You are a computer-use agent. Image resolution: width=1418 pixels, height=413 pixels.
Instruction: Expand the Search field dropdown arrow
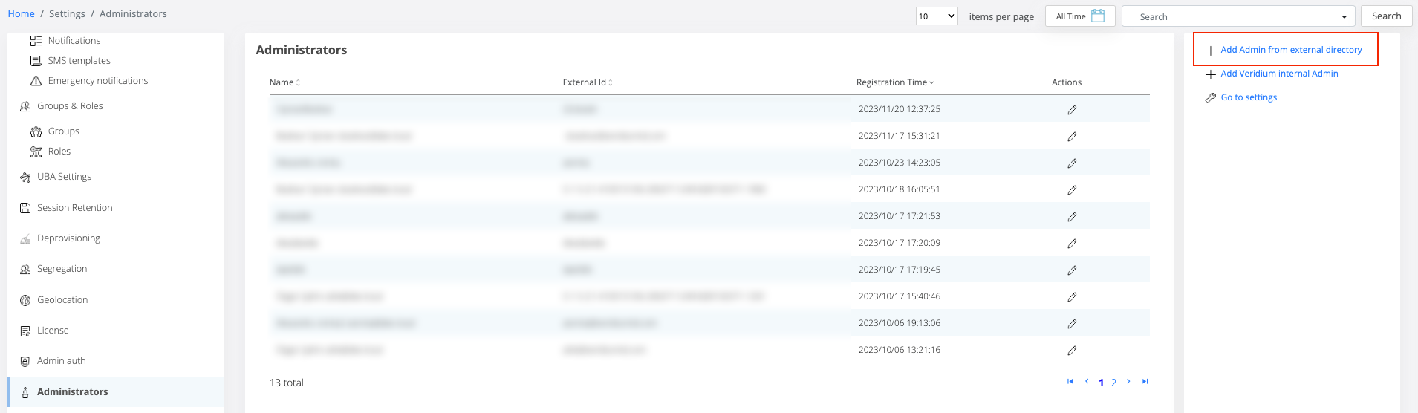point(1344,17)
